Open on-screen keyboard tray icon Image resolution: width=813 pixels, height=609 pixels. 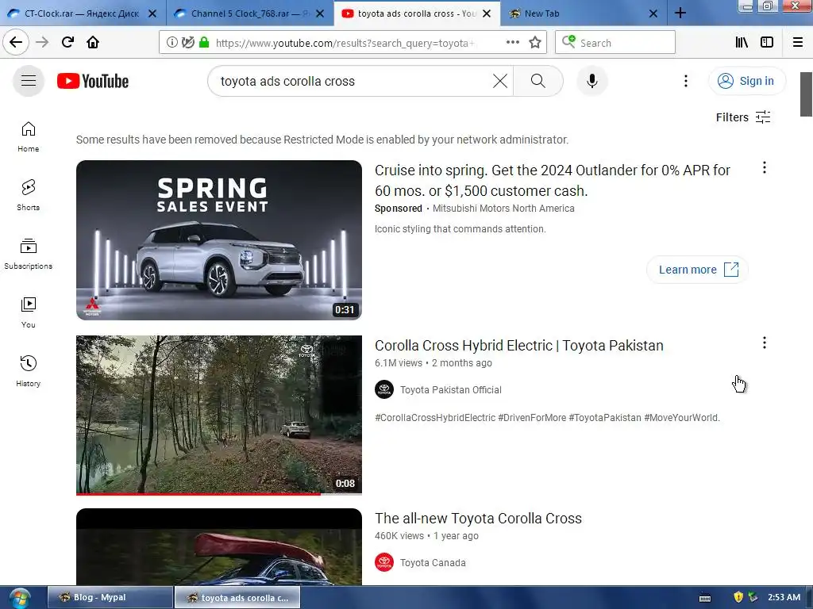(705, 598)
